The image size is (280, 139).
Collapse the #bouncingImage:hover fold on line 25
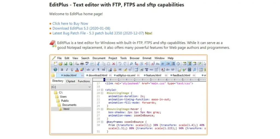tap(102, 109)
